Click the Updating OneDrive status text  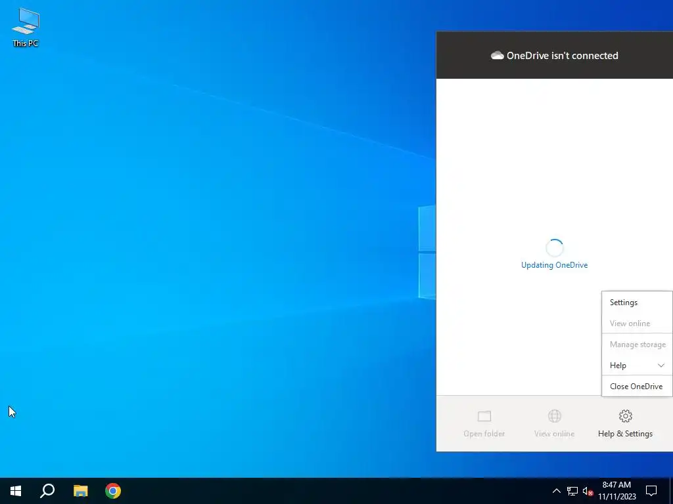(554, 265)
